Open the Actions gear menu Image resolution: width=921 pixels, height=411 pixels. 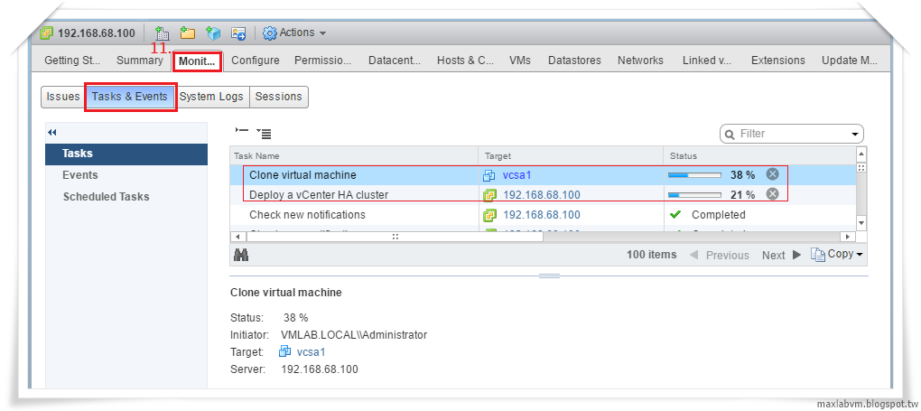pos(294,33)
